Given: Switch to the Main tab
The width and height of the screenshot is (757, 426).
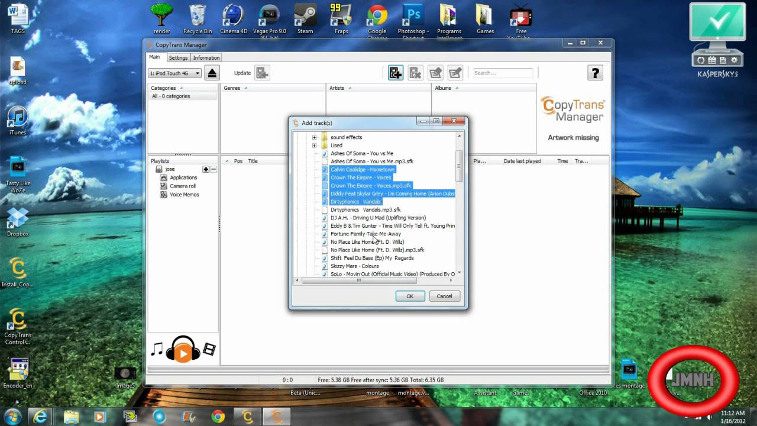Looking at the screenshot, I should (x=154, y=57).
